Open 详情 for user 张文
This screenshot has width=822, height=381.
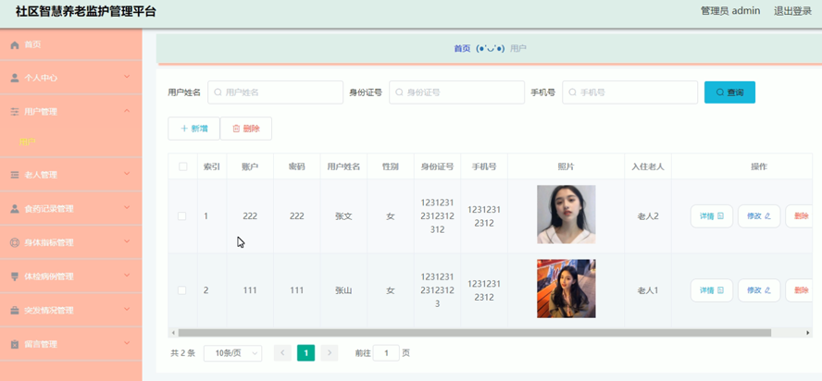(x=712, y=215)
